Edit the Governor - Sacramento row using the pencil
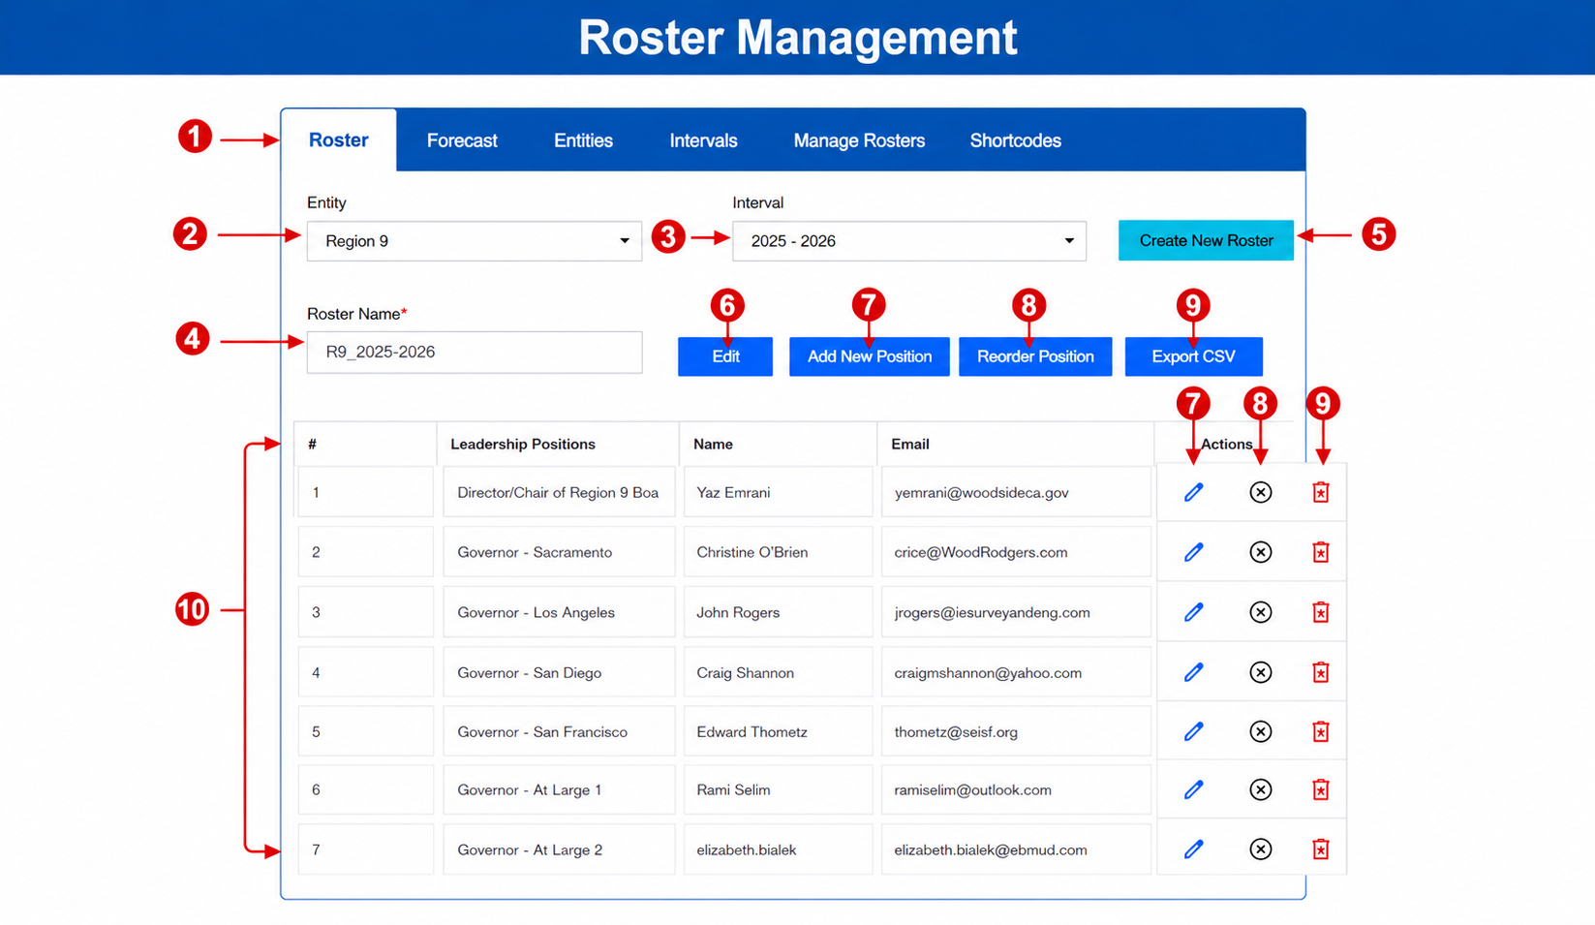 (x=1193, y=552)
